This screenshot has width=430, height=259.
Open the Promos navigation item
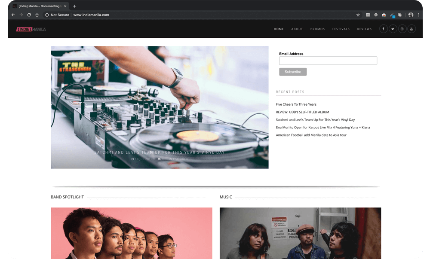point(318,29)
